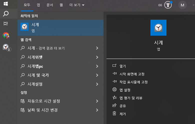This screenshot has height=124, width=195.
Task: Click the search magnifier in the taskbar
Action: (x=6, y=14)
